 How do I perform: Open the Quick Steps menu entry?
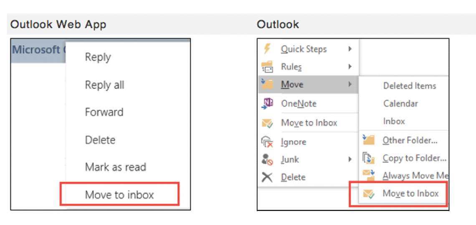tap(304, 49)
